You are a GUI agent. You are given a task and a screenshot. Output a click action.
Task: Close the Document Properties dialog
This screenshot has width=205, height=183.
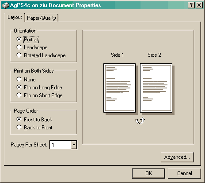click(199, 5)
